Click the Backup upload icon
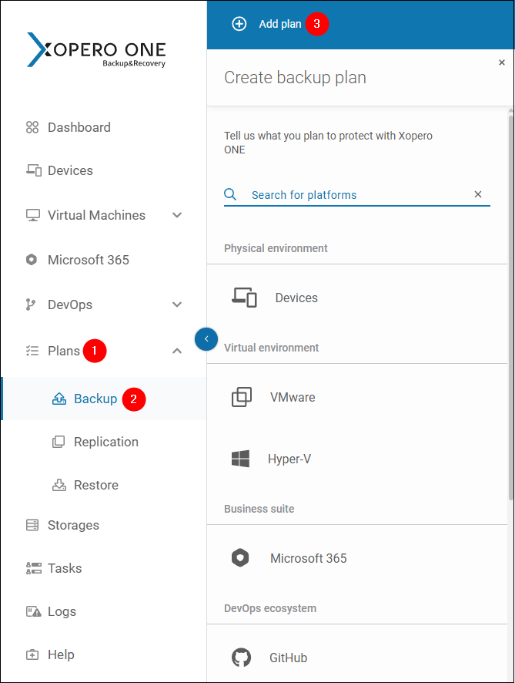515x683 pixels. (x=59, y=399)
